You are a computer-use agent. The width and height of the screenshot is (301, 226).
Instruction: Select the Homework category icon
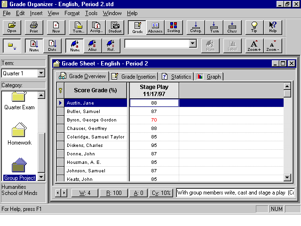(x=20, y=134)
